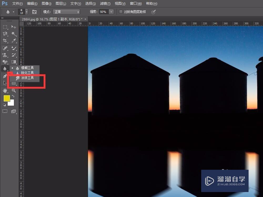Screen dimensions: 263x197
Task: Select the Eyedropper tool
Action: (x=14, y=41)
